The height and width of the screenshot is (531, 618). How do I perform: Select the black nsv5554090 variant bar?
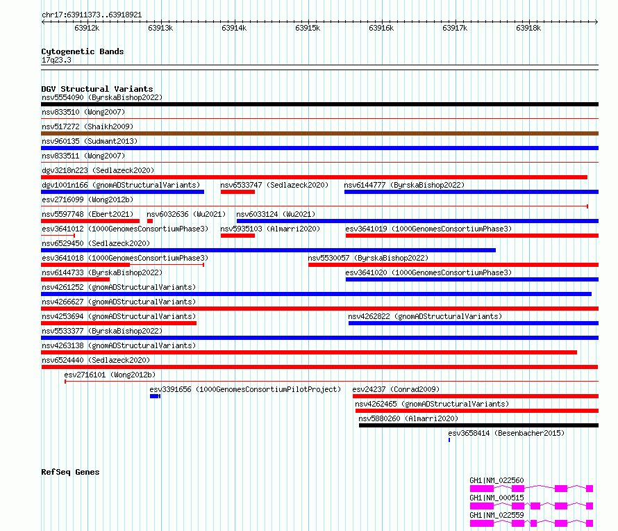(319, 104)
